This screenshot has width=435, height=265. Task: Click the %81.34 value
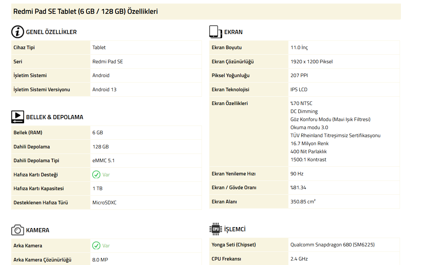(298, 188)
